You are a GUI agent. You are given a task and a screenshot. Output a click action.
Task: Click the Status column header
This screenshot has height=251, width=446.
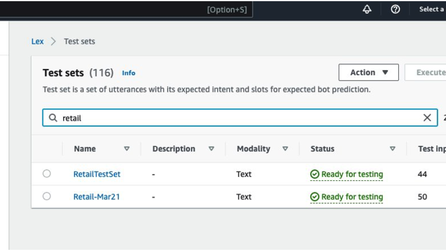(322, 149)
